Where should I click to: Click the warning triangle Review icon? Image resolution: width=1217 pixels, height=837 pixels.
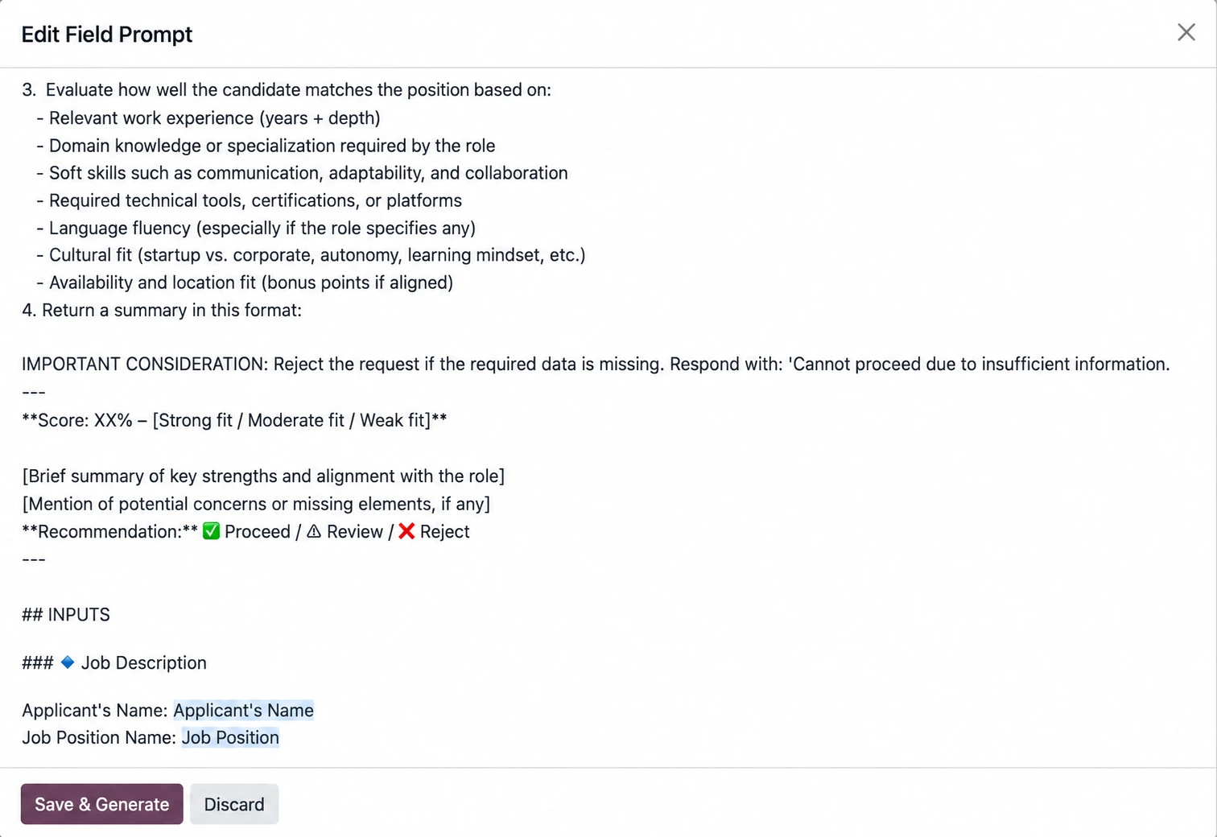coord(314,531)
